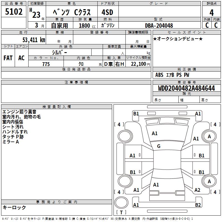
Task: Click inspector note エンジン廻り異音
Action: point(19,112)
